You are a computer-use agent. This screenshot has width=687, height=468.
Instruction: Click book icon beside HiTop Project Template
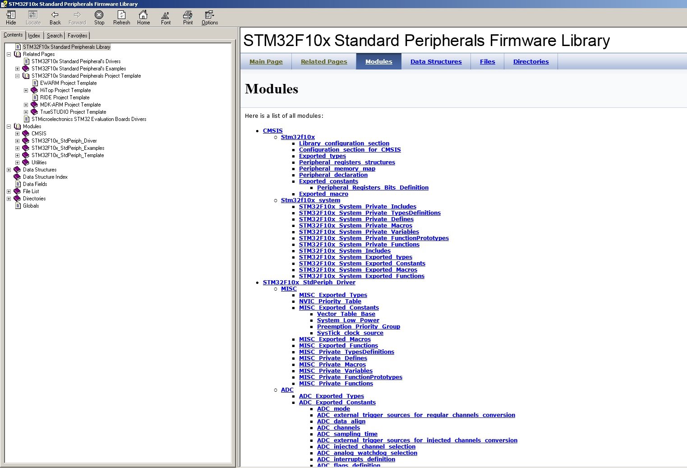(35, 90)
